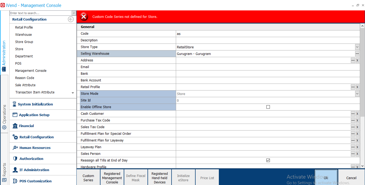
Task: Click Application Setup terminal icon
Action: click(x=15, y=115)
